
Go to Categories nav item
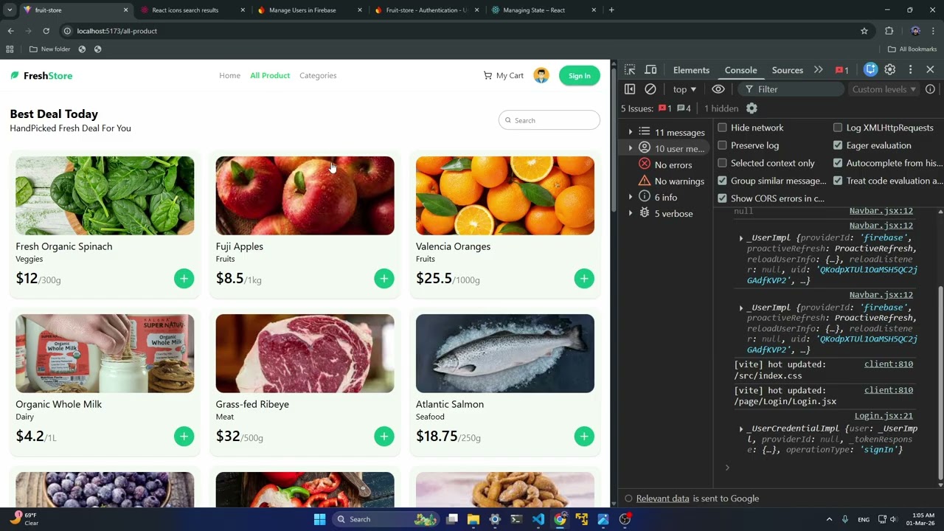click(318, 75)
